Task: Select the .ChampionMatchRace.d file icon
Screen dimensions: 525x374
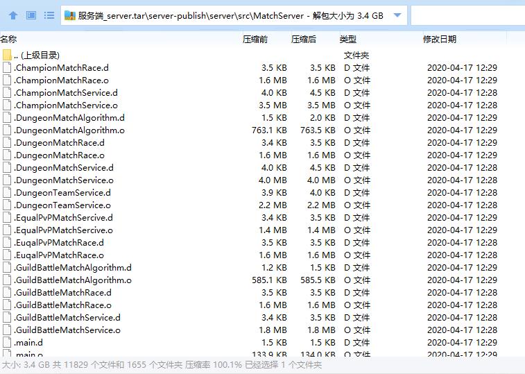Action: tap(7, 68)
